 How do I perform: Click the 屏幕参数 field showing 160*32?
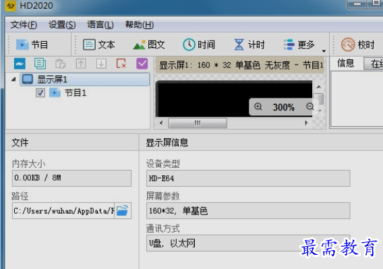tap(248, 210)
